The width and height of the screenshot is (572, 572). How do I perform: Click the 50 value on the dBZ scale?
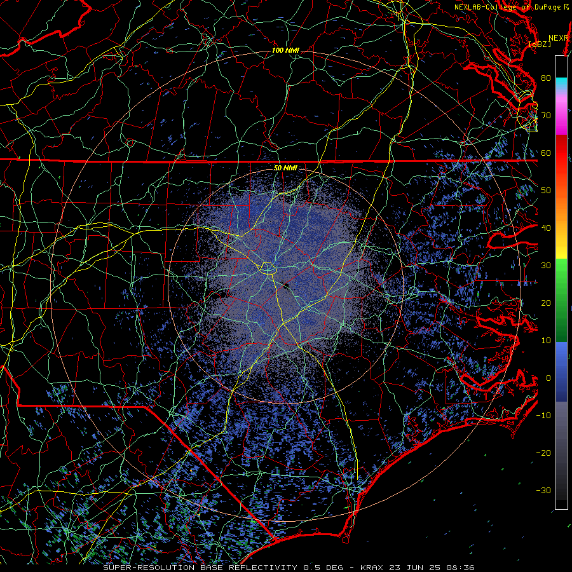pyautogui.click(x=546, y=191)
